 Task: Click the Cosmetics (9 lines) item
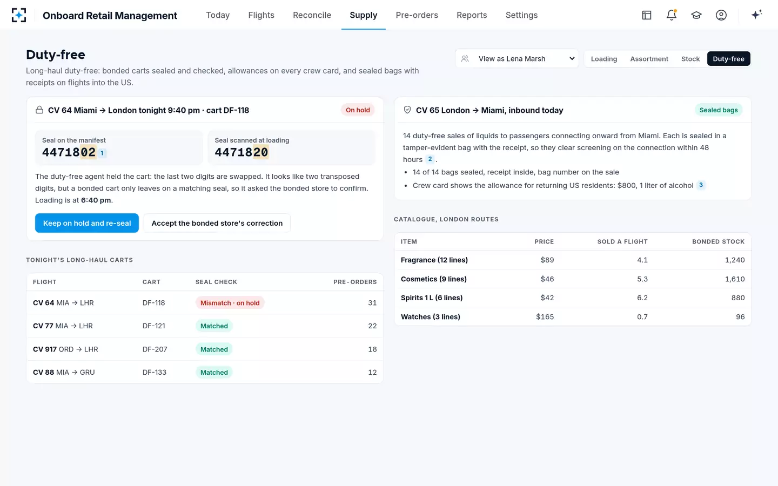click(x=434, y=279)
